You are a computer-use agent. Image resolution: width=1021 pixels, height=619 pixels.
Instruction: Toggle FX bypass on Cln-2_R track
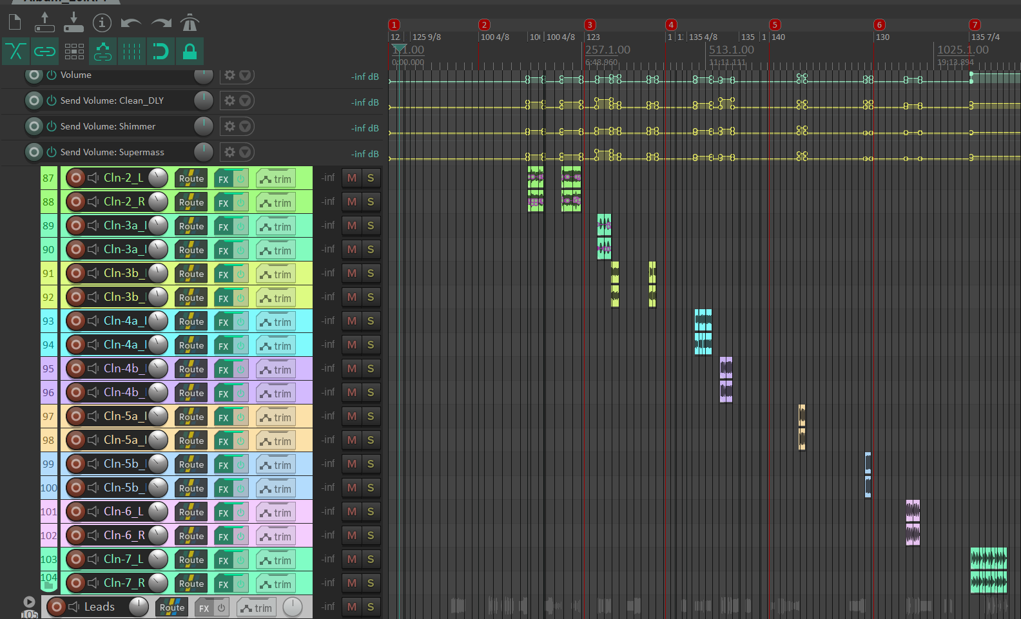(x=240, y=202)
